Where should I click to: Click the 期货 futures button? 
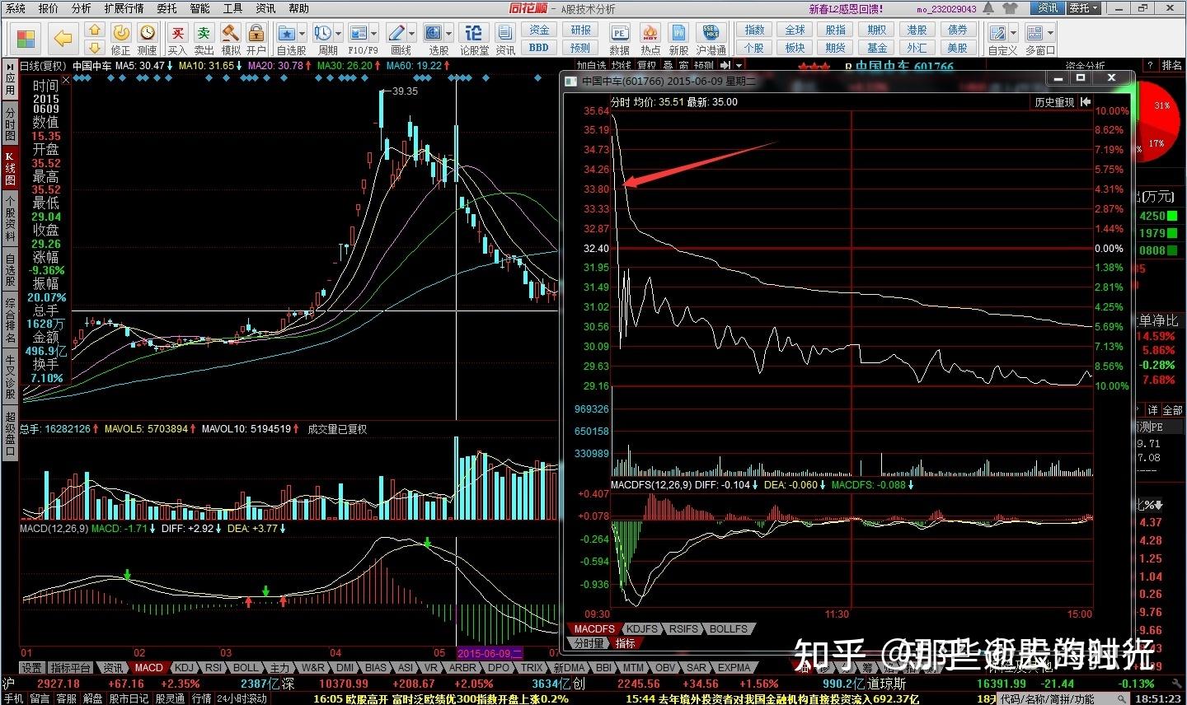836,48
